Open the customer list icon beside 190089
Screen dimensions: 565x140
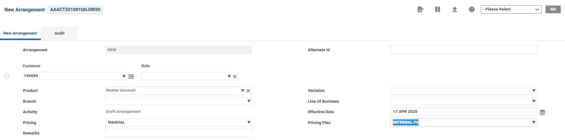(x=131, y=76)
